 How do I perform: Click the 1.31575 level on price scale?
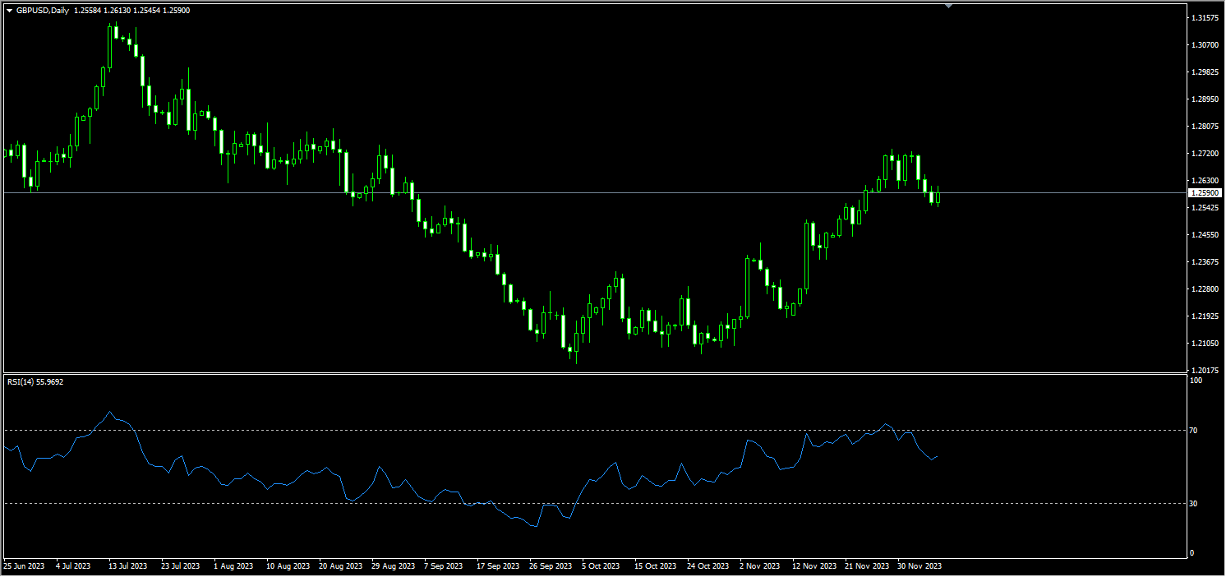tap(1204, 17)
